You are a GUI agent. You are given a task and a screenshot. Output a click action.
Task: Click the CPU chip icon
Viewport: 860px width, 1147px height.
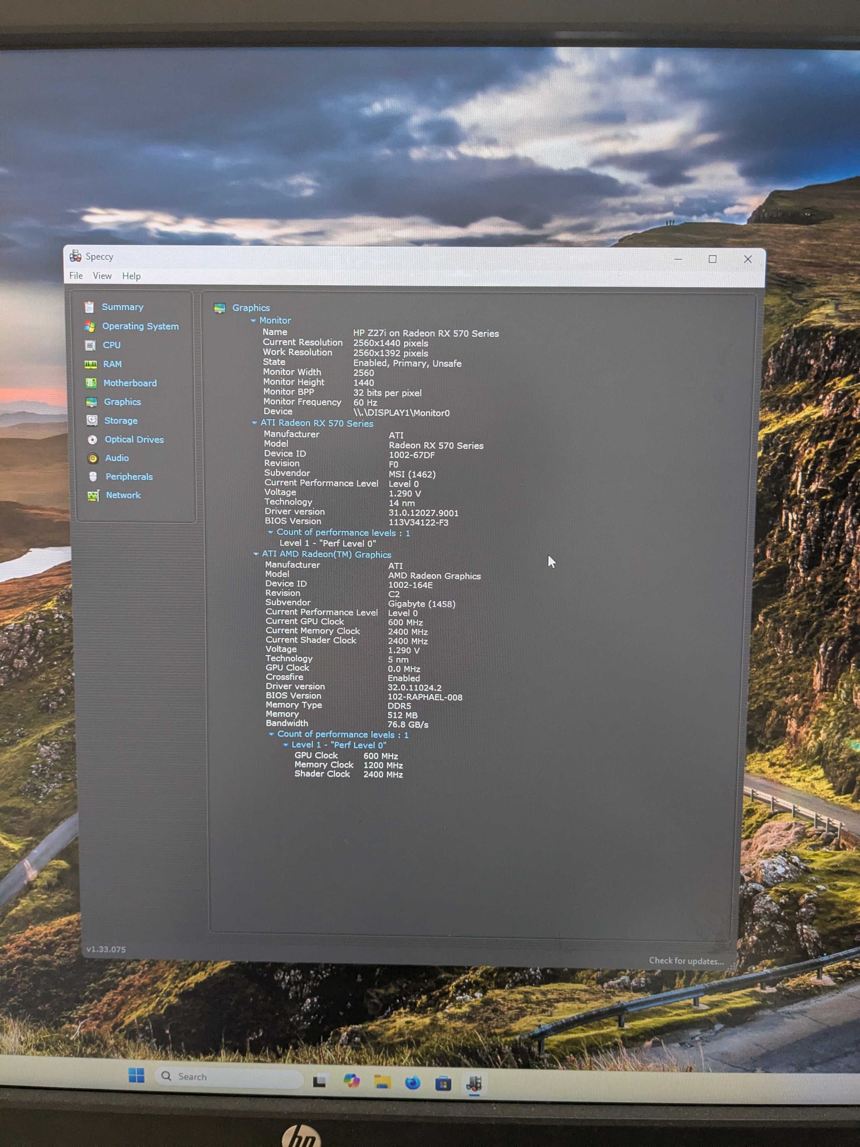(x=90, y=345)
